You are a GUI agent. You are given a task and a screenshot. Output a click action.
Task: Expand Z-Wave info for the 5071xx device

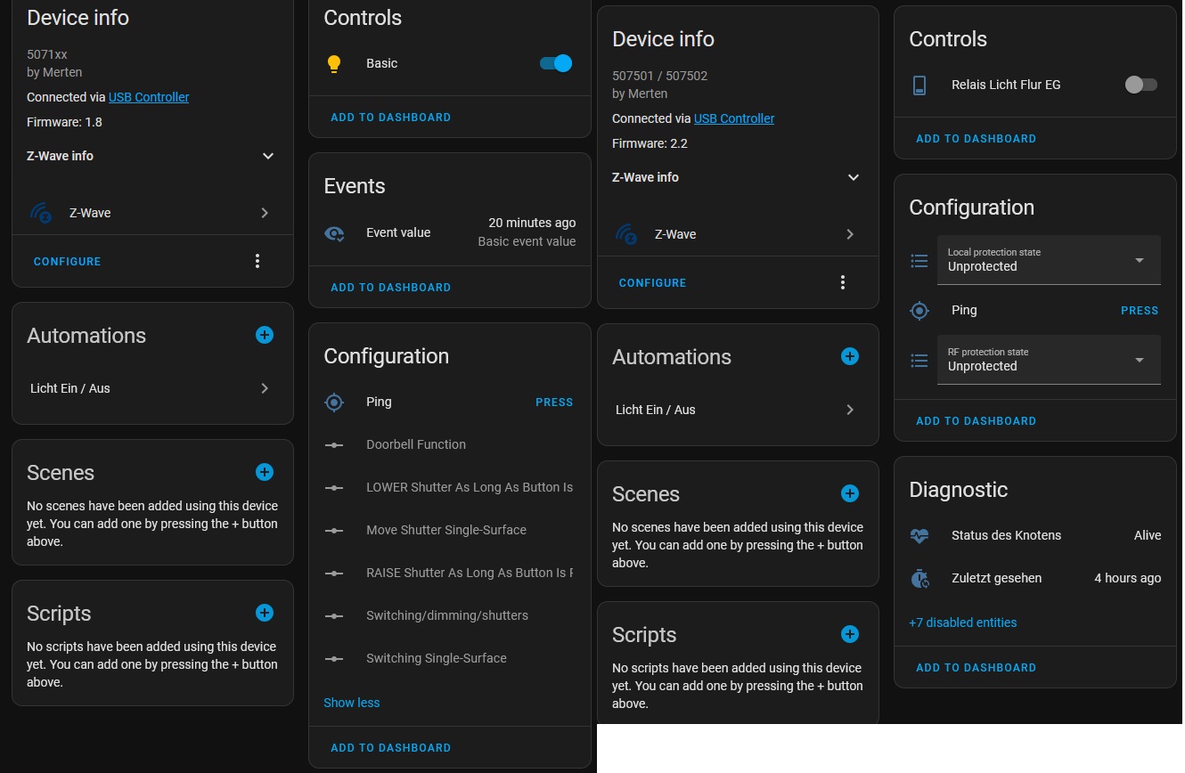(x=151, y=156)
